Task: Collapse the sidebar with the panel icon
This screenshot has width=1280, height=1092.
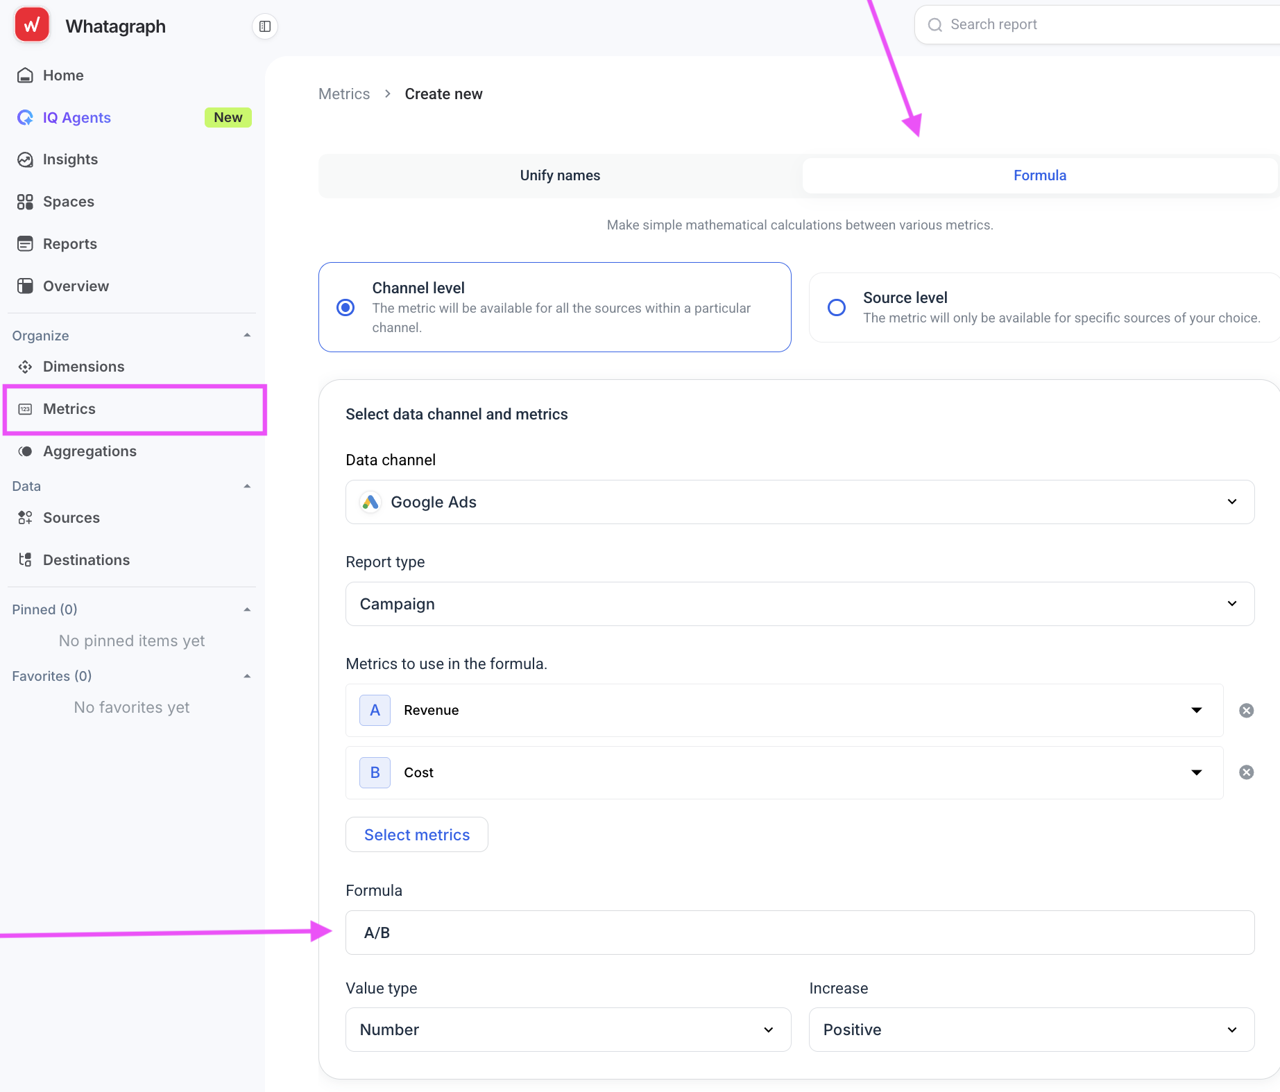Action: [265, 26]
